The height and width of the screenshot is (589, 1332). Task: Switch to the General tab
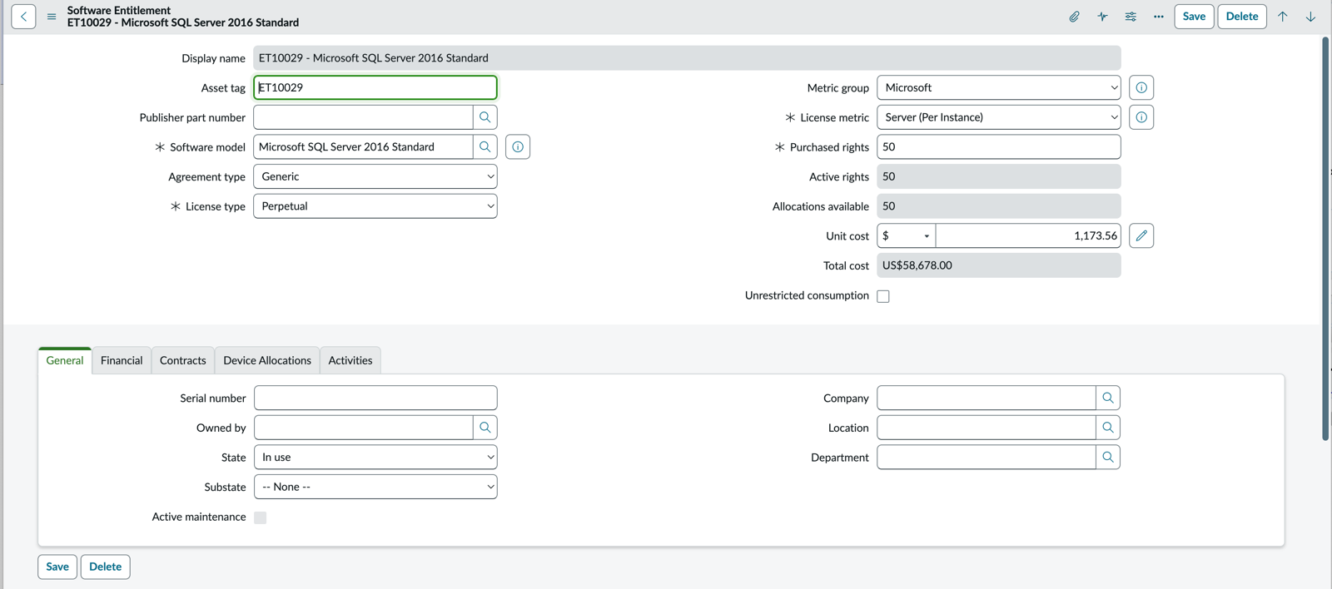pos(65,360)
